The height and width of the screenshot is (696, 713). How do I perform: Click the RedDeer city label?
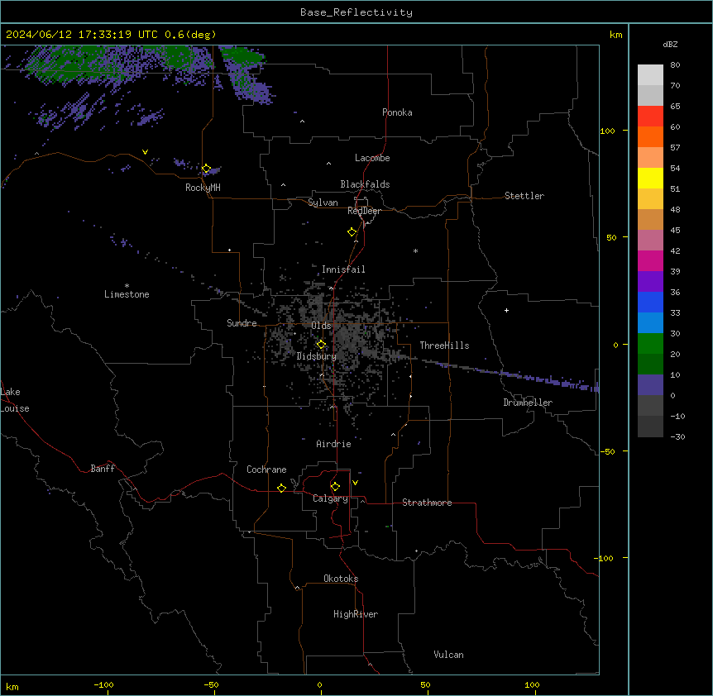click(x=364, y=211)
